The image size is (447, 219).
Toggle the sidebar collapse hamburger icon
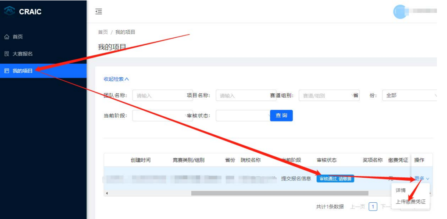click(99, 11)
